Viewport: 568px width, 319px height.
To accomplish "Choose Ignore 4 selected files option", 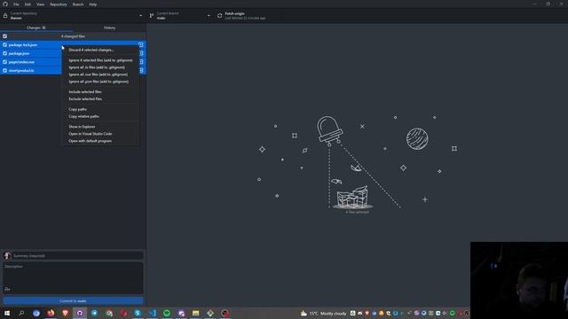I will click(x=100, y=60).
